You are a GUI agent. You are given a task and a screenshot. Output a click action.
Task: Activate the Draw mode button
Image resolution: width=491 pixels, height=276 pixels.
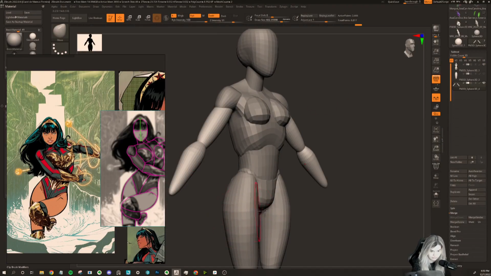coord(120,18)
